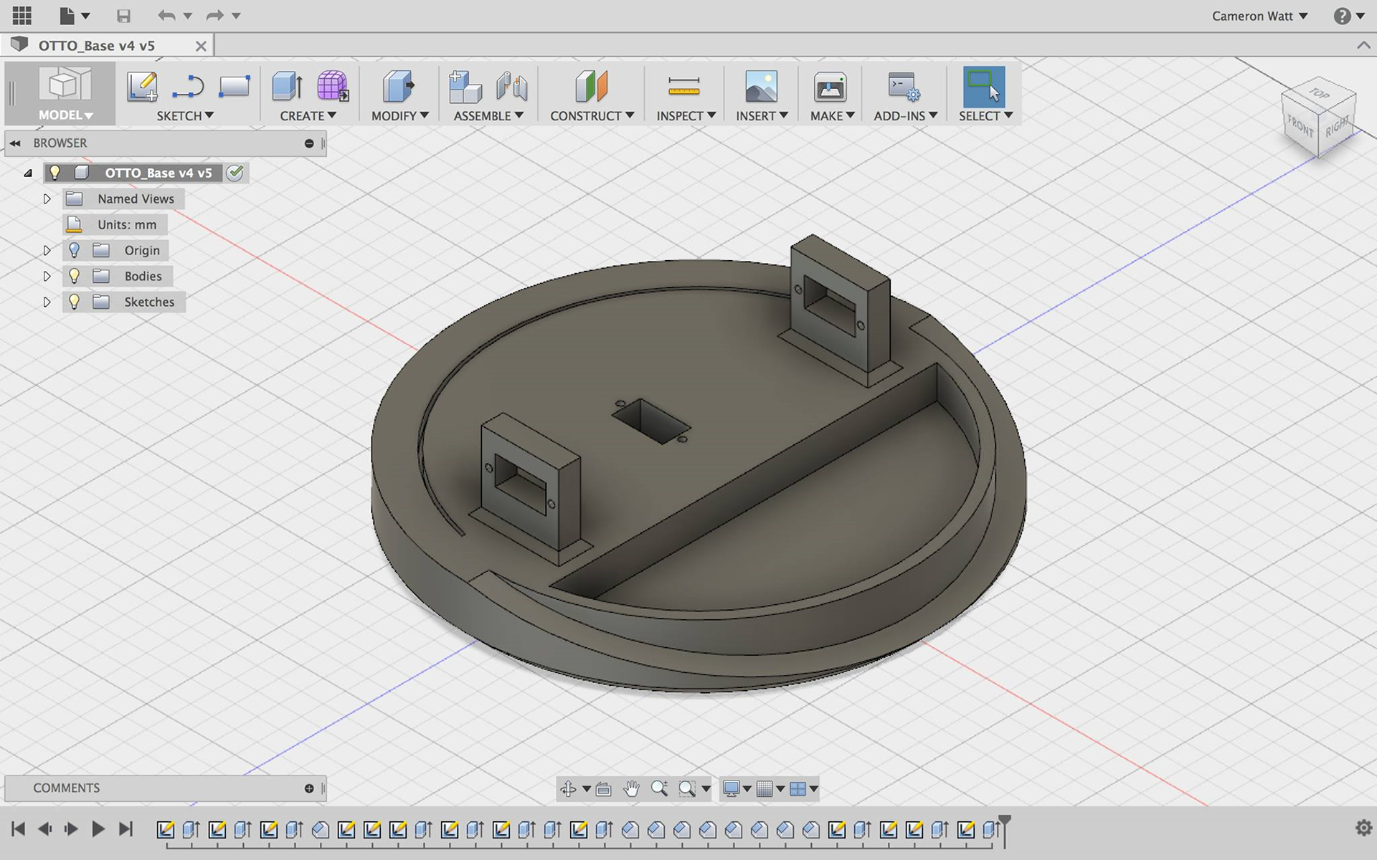1377x860 pixels.
Task: Collapse the Browser panel minus button
Action: click(x=309, y=143)
